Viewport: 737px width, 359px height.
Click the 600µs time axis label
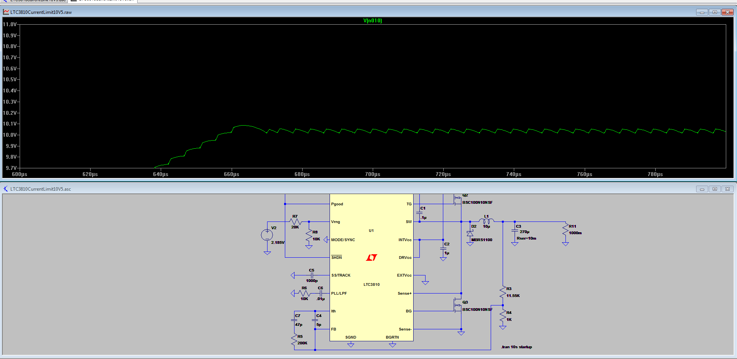20,174
